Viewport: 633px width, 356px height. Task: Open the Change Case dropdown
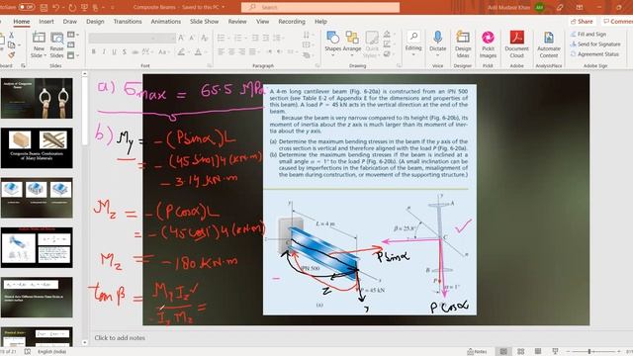coord(163,52)
